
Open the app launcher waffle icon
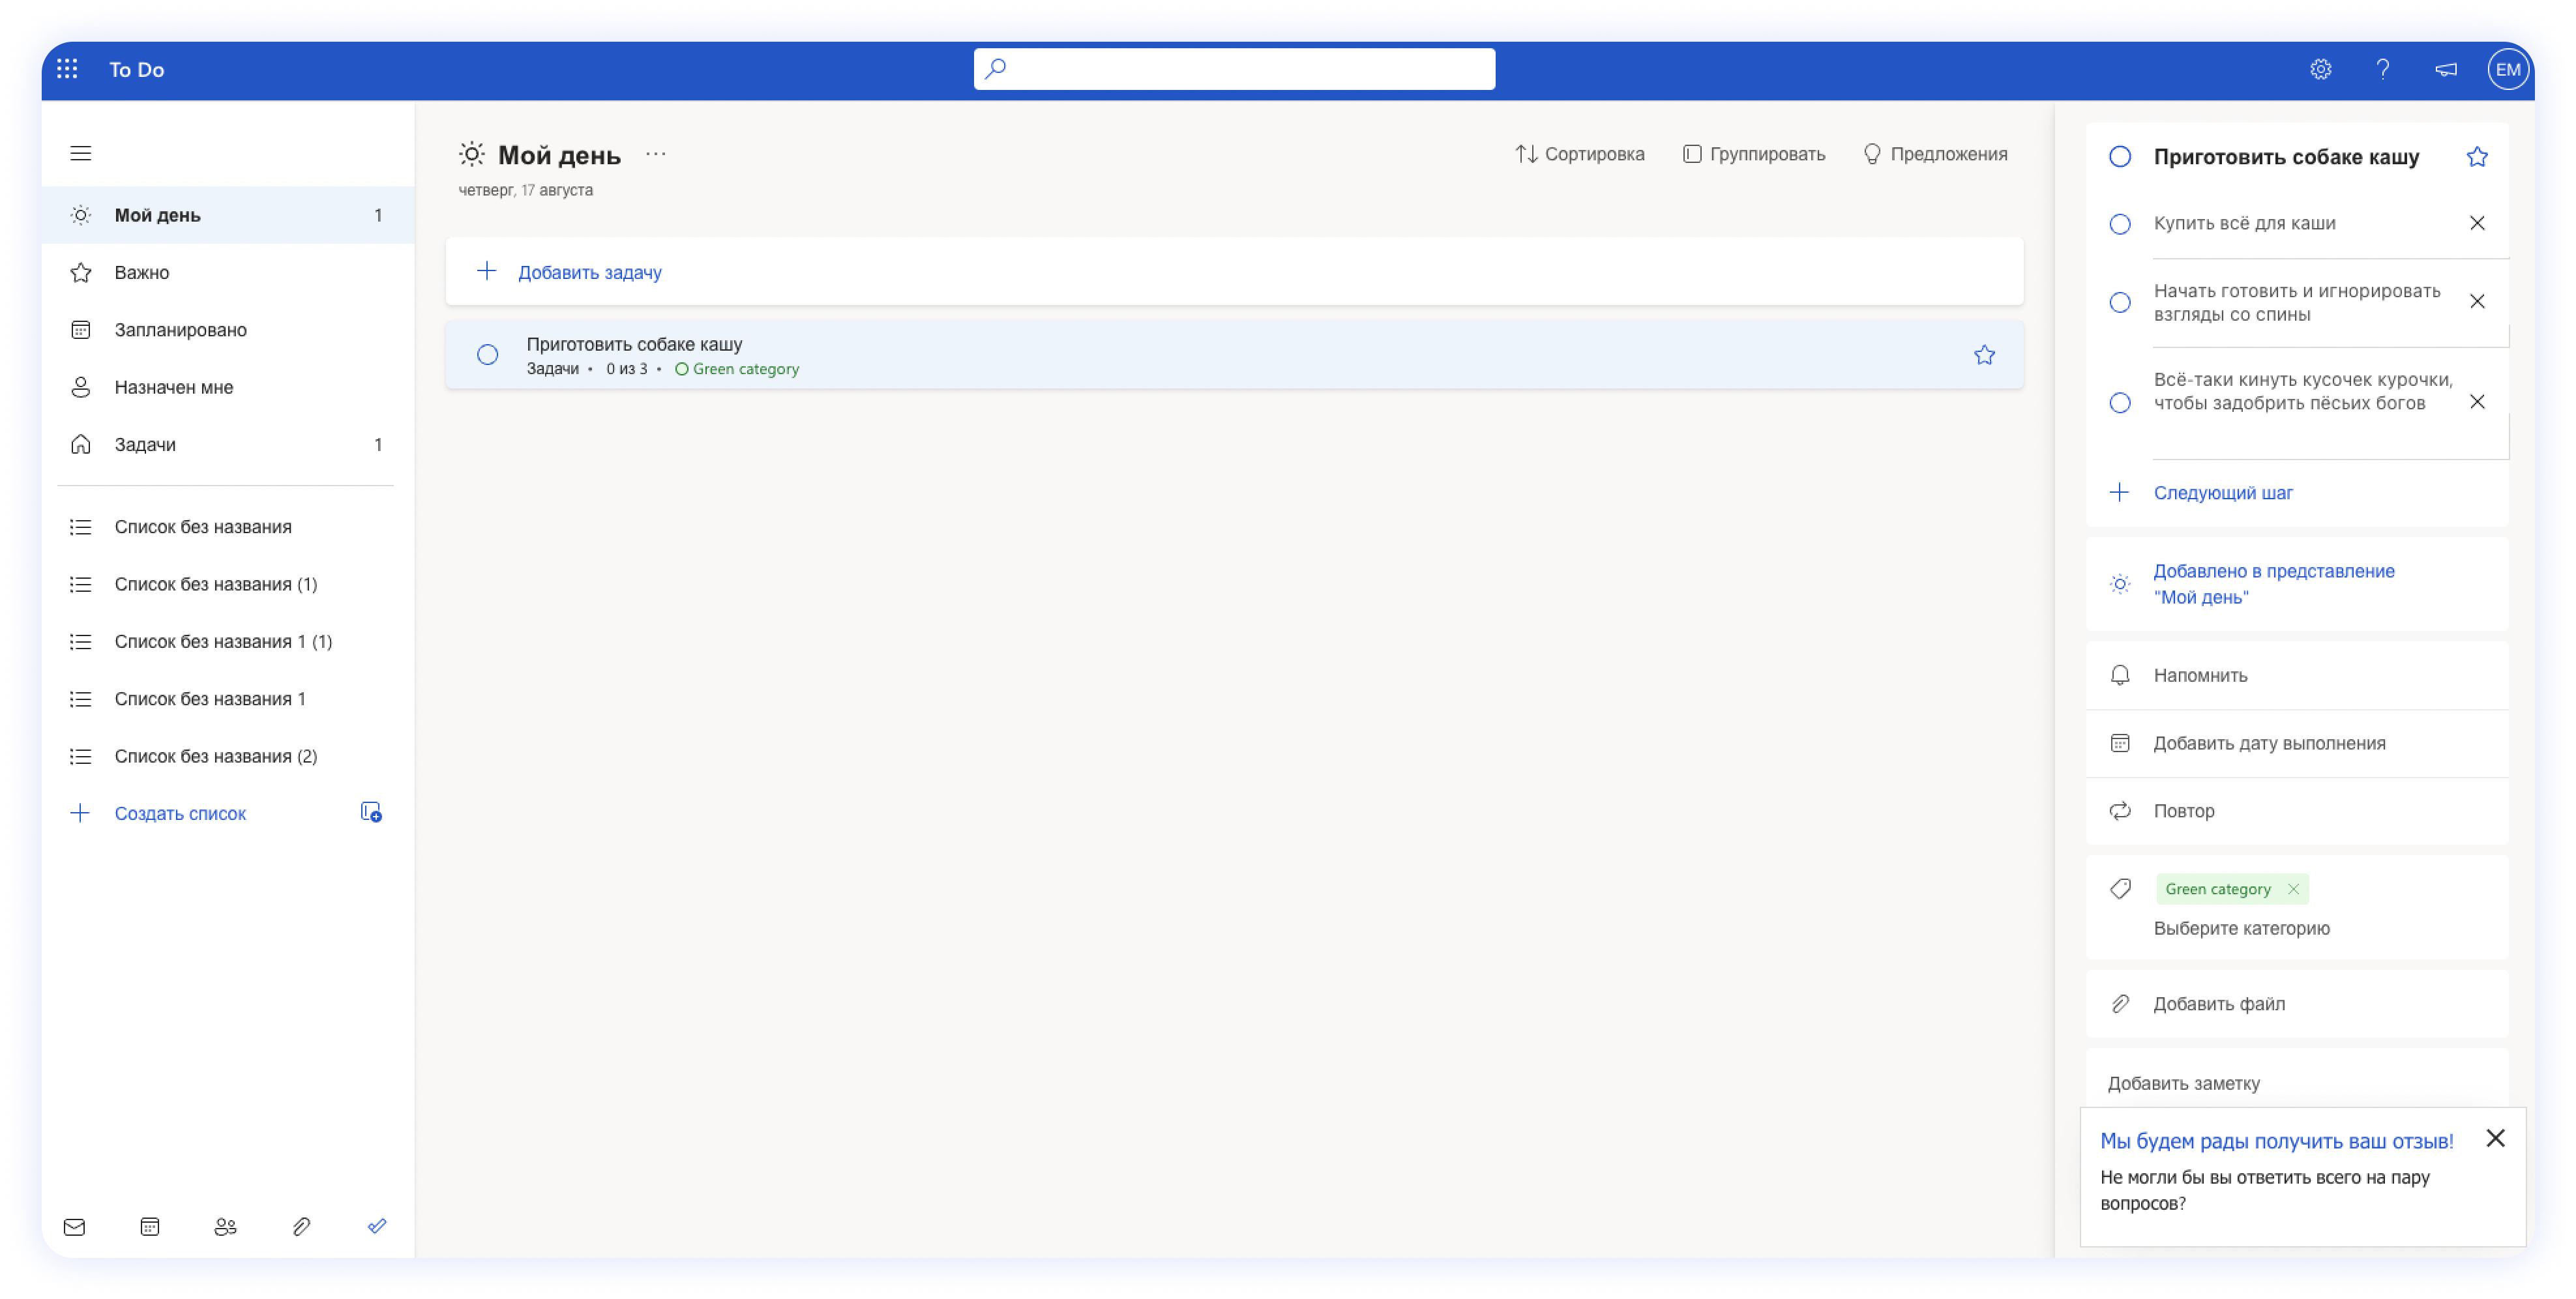[67, 69]
